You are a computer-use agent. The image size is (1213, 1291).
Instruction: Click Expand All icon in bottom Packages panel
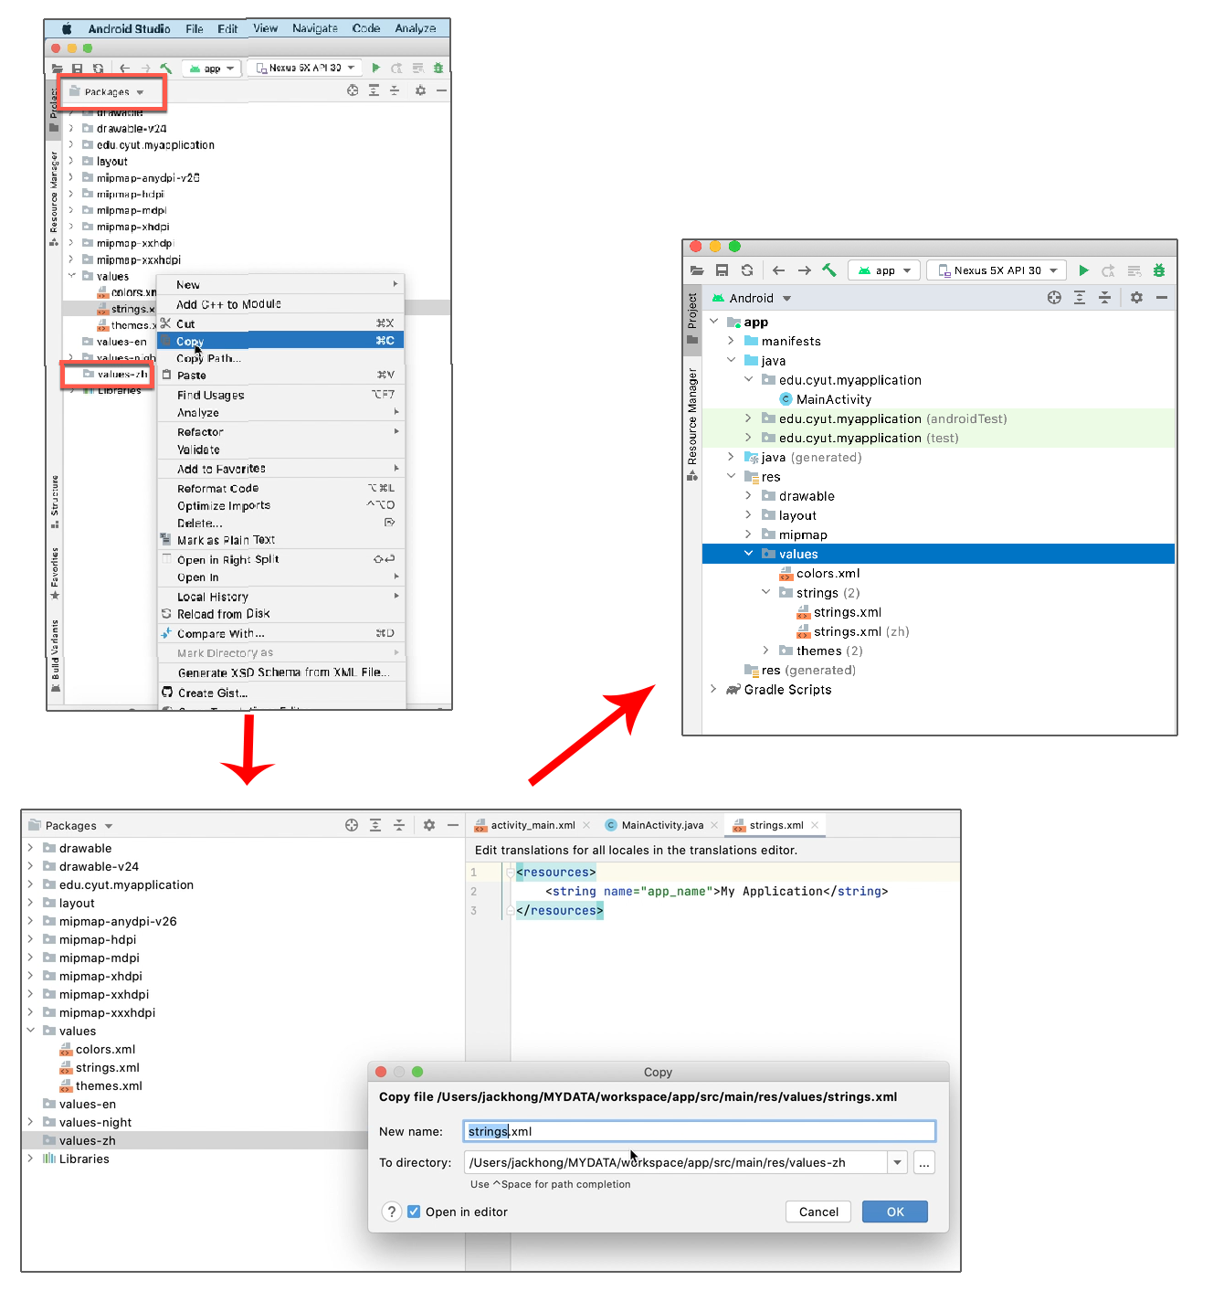point(375,825)
